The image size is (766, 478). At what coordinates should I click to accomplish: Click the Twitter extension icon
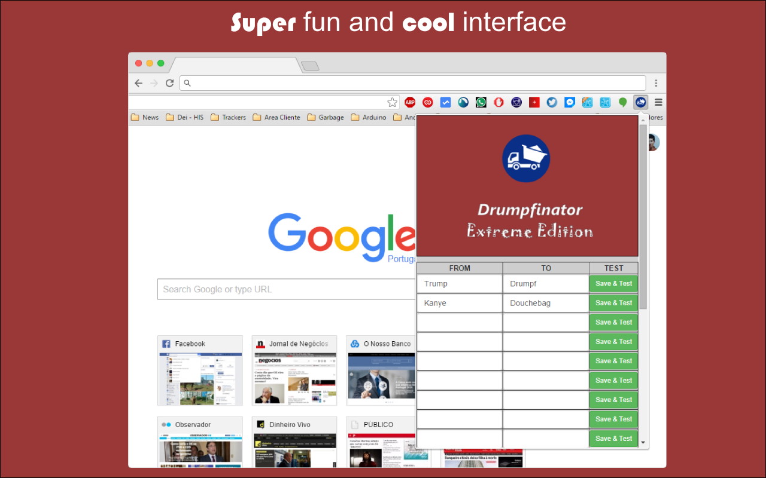click(552, 102)
